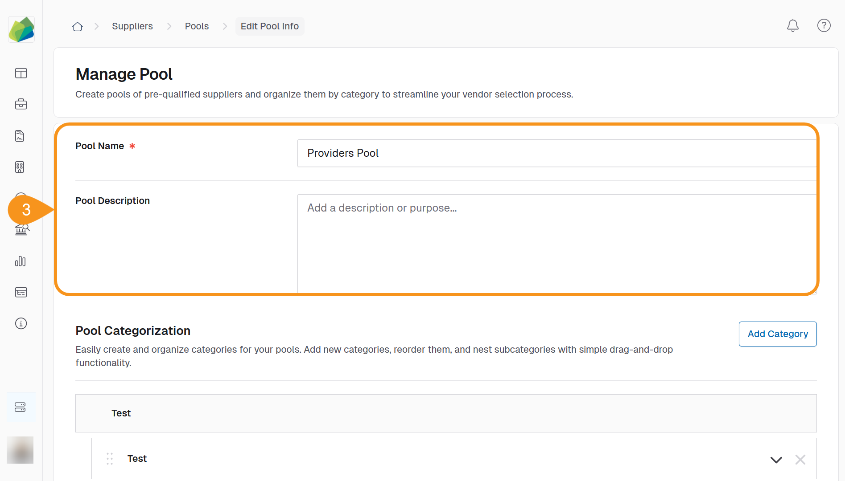The image size is (845, 481).
Task: Click the Add Category button
Action: pos(777,334)
